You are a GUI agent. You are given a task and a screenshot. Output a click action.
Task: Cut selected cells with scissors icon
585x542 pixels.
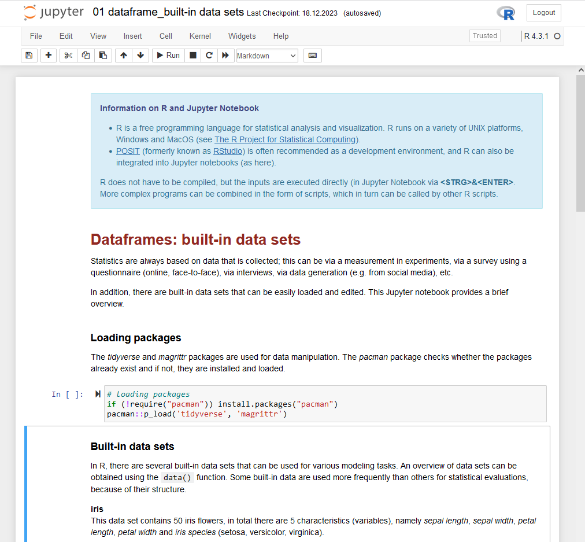[x=68, y=56]
